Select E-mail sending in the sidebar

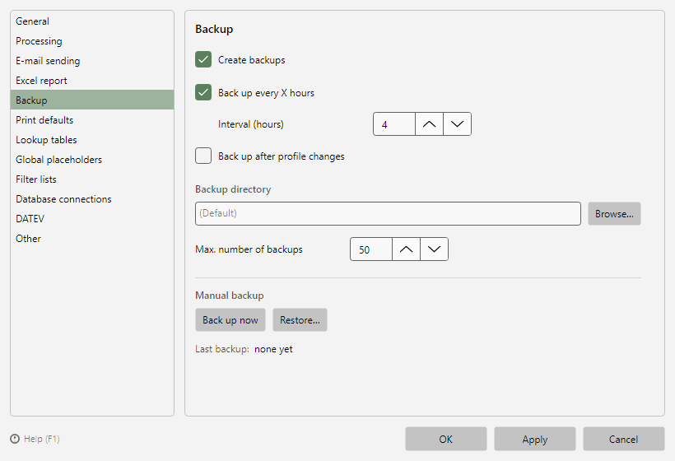coord(92,61)
